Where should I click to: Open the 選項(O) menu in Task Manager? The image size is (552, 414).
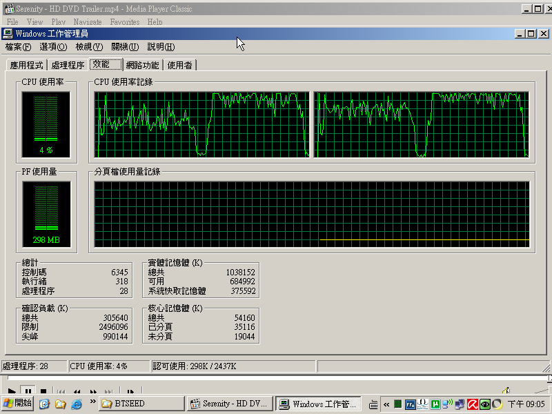[53, 47]
